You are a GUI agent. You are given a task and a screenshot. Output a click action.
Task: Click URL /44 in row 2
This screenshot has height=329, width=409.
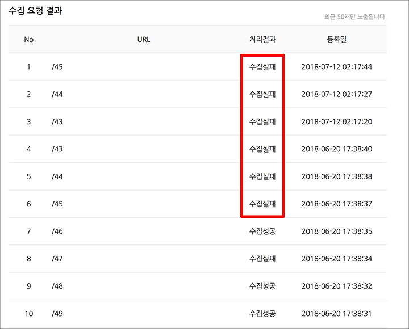(57, 94)
